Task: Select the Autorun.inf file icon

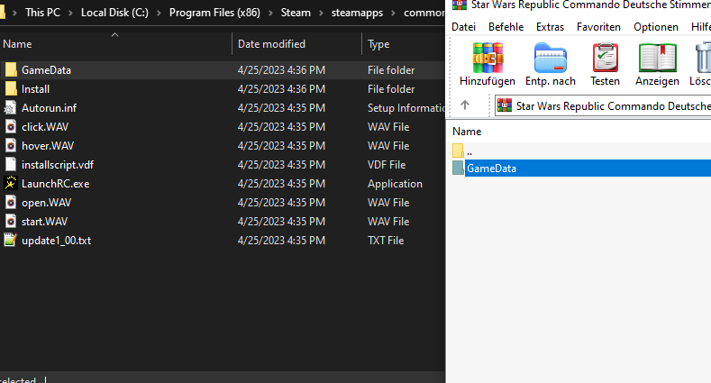Action: click(11, 108)
